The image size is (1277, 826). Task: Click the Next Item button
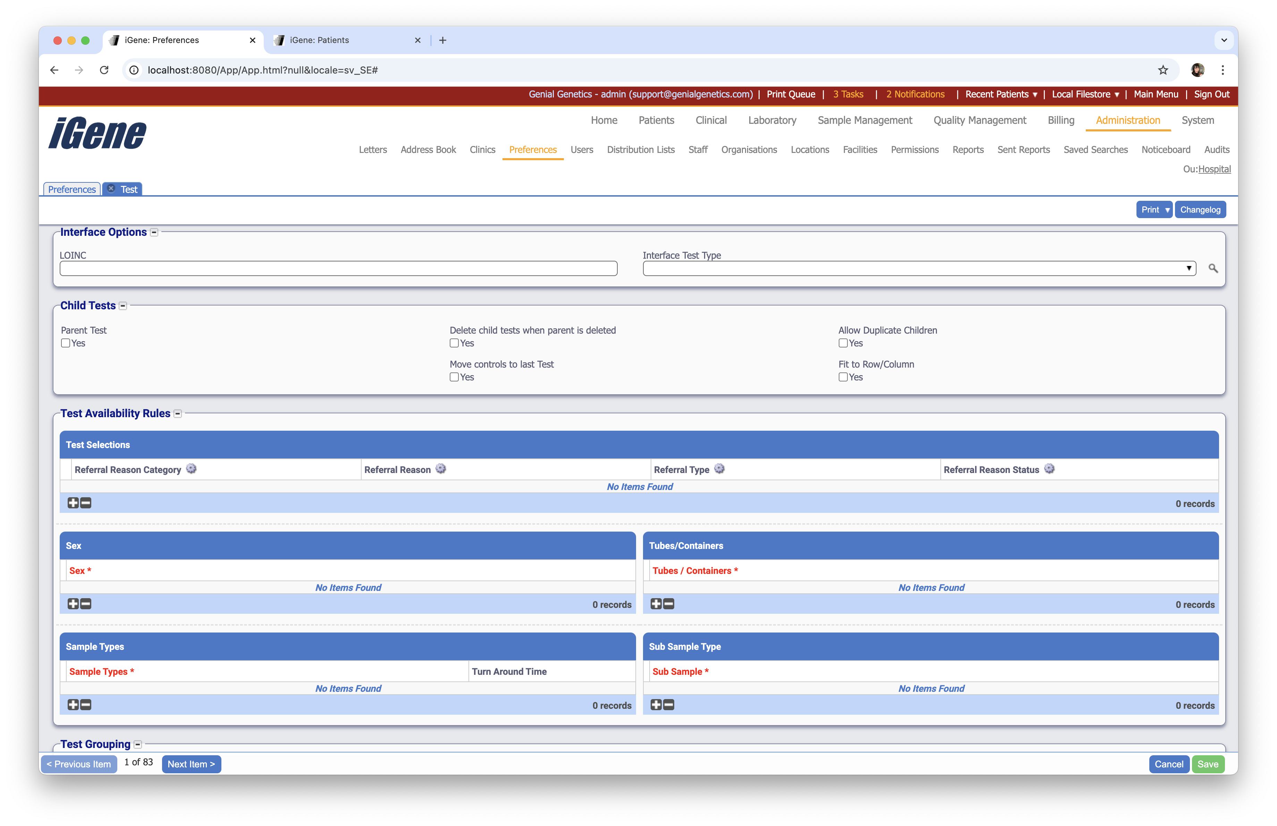[x=191, y=764]
